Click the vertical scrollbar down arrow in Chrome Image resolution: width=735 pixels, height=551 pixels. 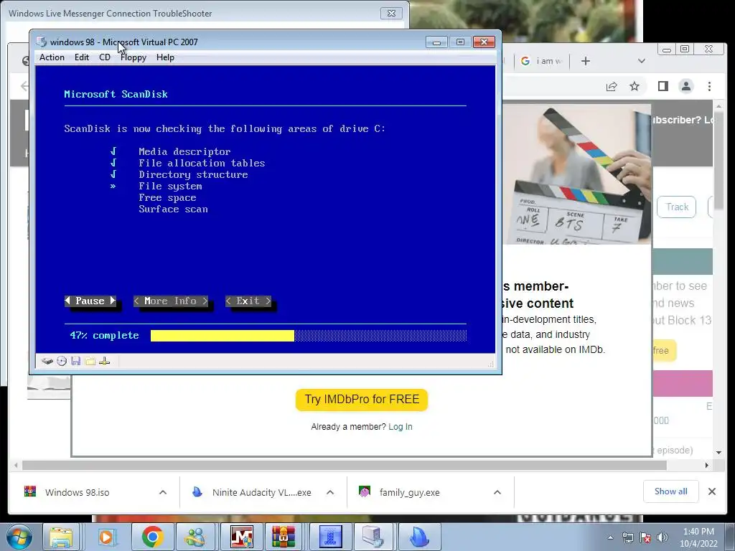click(718, 453)
